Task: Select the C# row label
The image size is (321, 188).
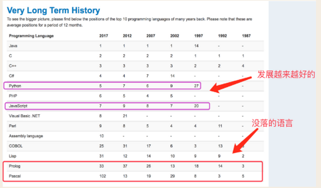Action: (x=11, y=76)
